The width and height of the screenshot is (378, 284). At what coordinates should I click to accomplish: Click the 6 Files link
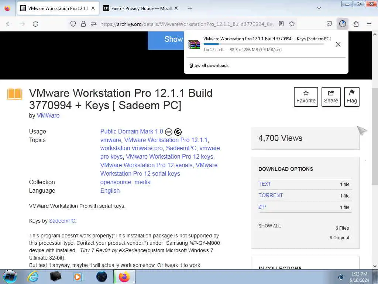tap(342, 228)
